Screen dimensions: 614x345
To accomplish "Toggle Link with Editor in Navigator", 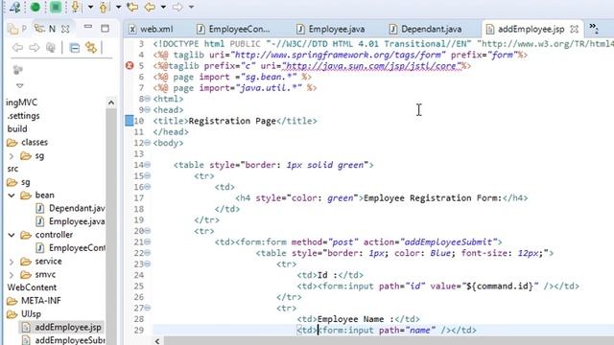I will 91,48.
